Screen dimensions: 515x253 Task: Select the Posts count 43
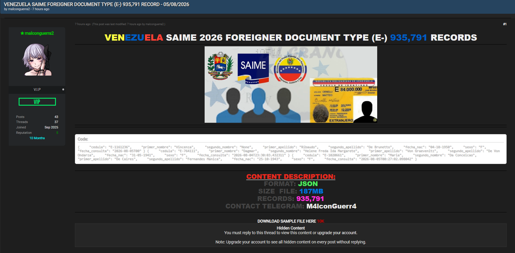(x=56, y=117)
